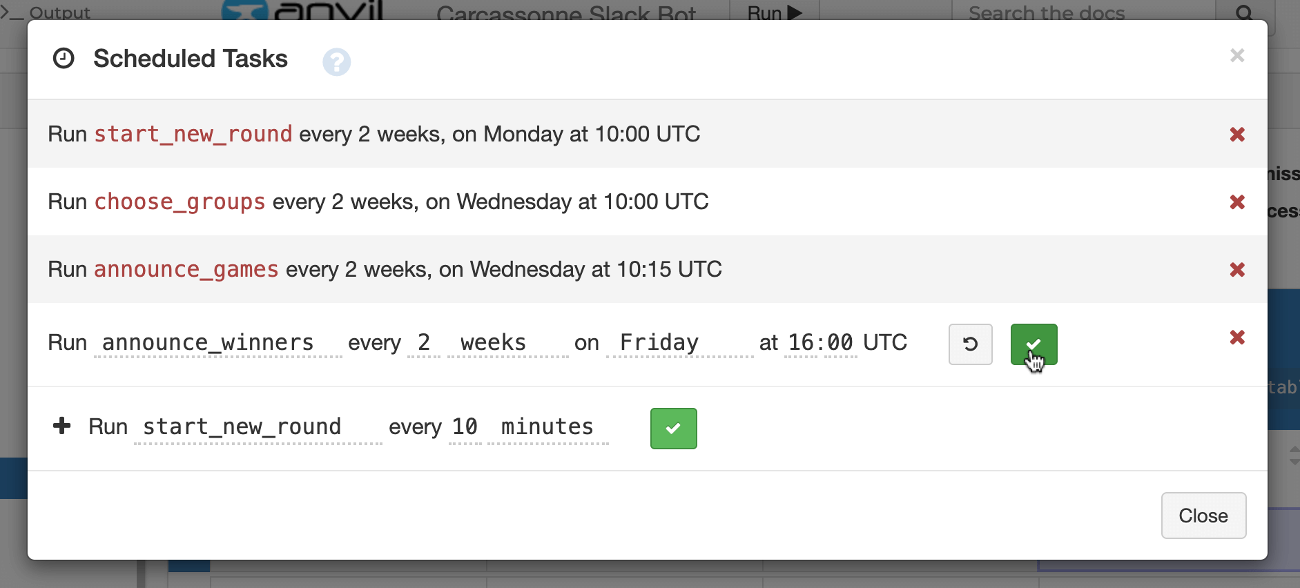
Task: Delete the choose_groups scheduled task
Action: click(1236, 202)
